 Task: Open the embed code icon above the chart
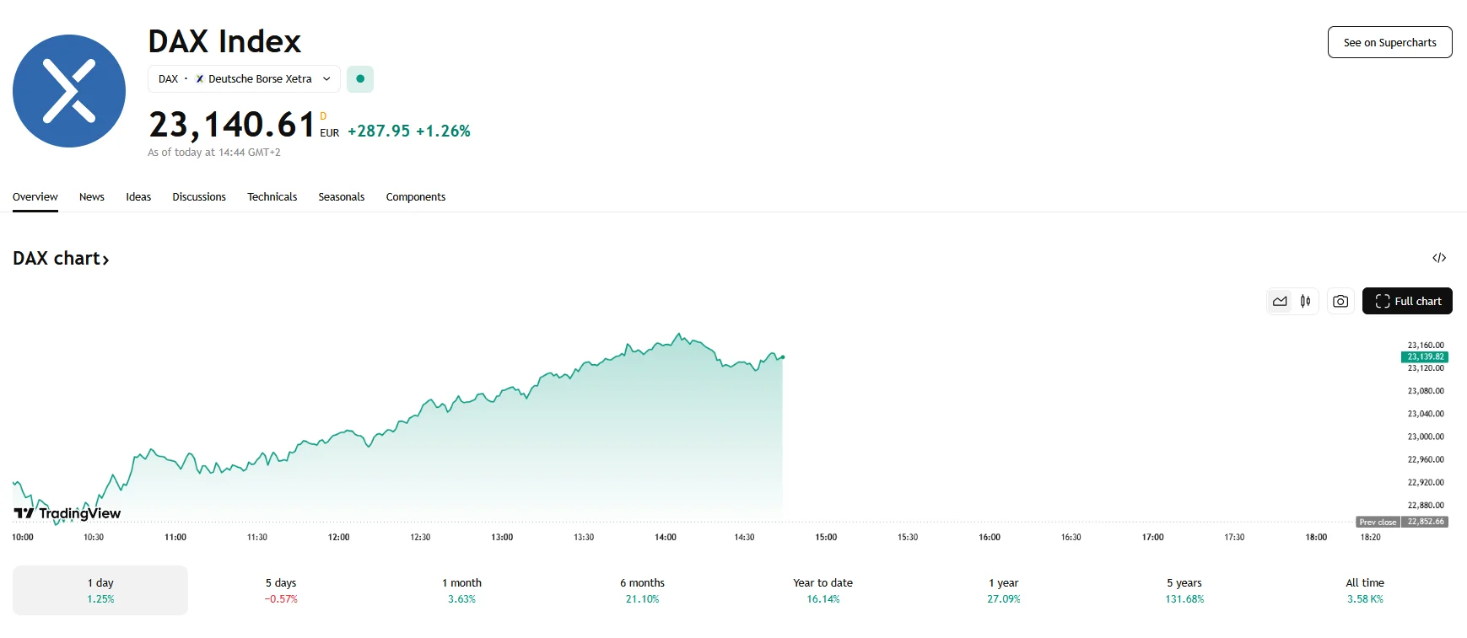tap(1440, 257)
